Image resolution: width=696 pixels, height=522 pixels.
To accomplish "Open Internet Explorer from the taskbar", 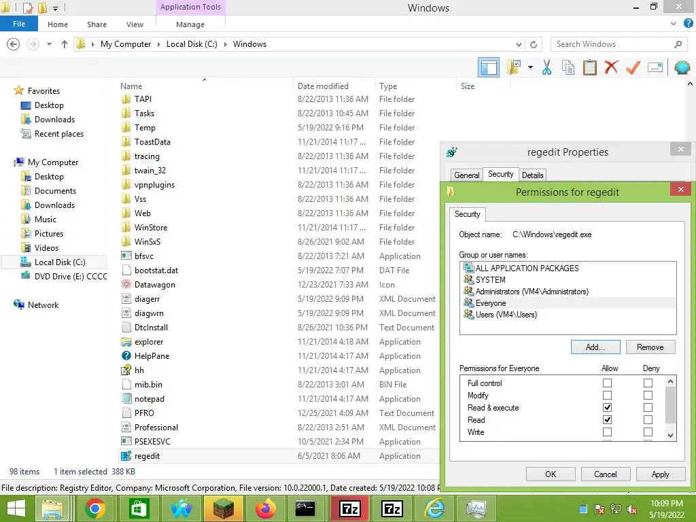I will tap(435, 508).
